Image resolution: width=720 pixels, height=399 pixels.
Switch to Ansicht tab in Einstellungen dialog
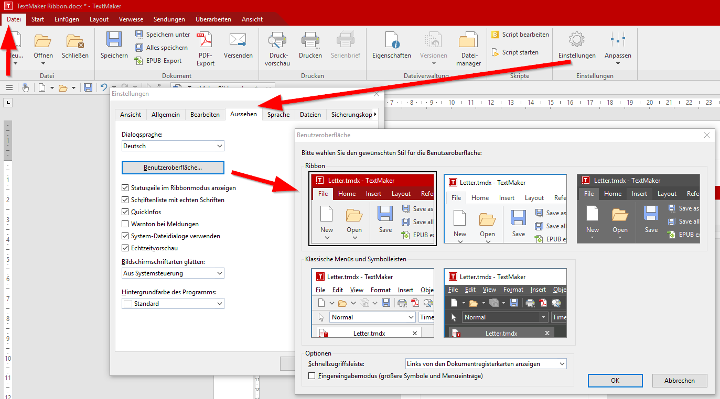(x=131, y=114)
